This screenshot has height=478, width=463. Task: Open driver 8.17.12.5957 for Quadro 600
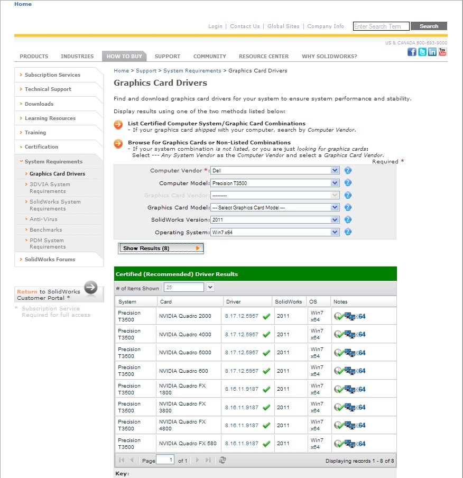[242, 371]
